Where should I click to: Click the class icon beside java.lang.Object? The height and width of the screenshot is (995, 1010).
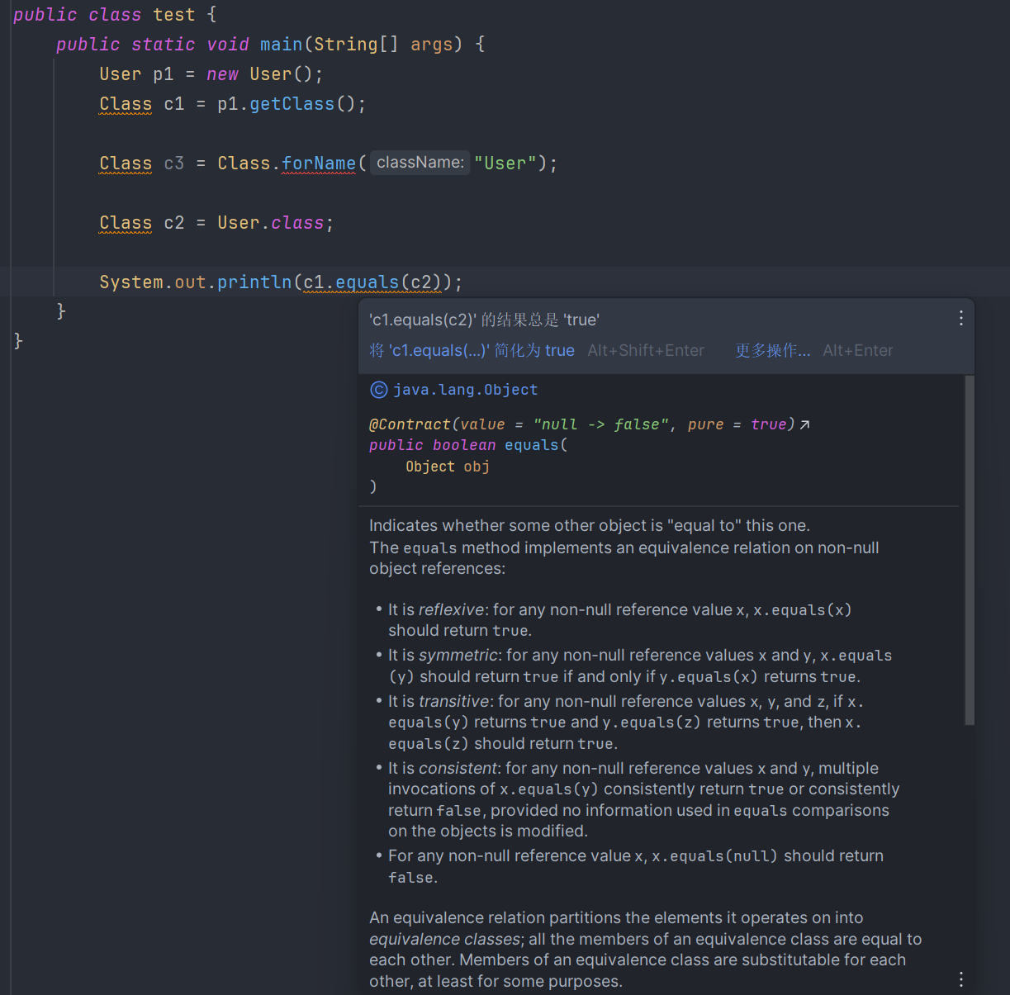(378, 391)
